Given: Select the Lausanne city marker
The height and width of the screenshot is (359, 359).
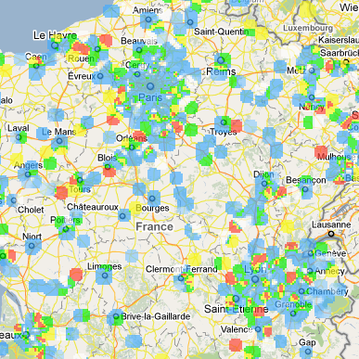Looking at the screenshot, I should point(331,234).
